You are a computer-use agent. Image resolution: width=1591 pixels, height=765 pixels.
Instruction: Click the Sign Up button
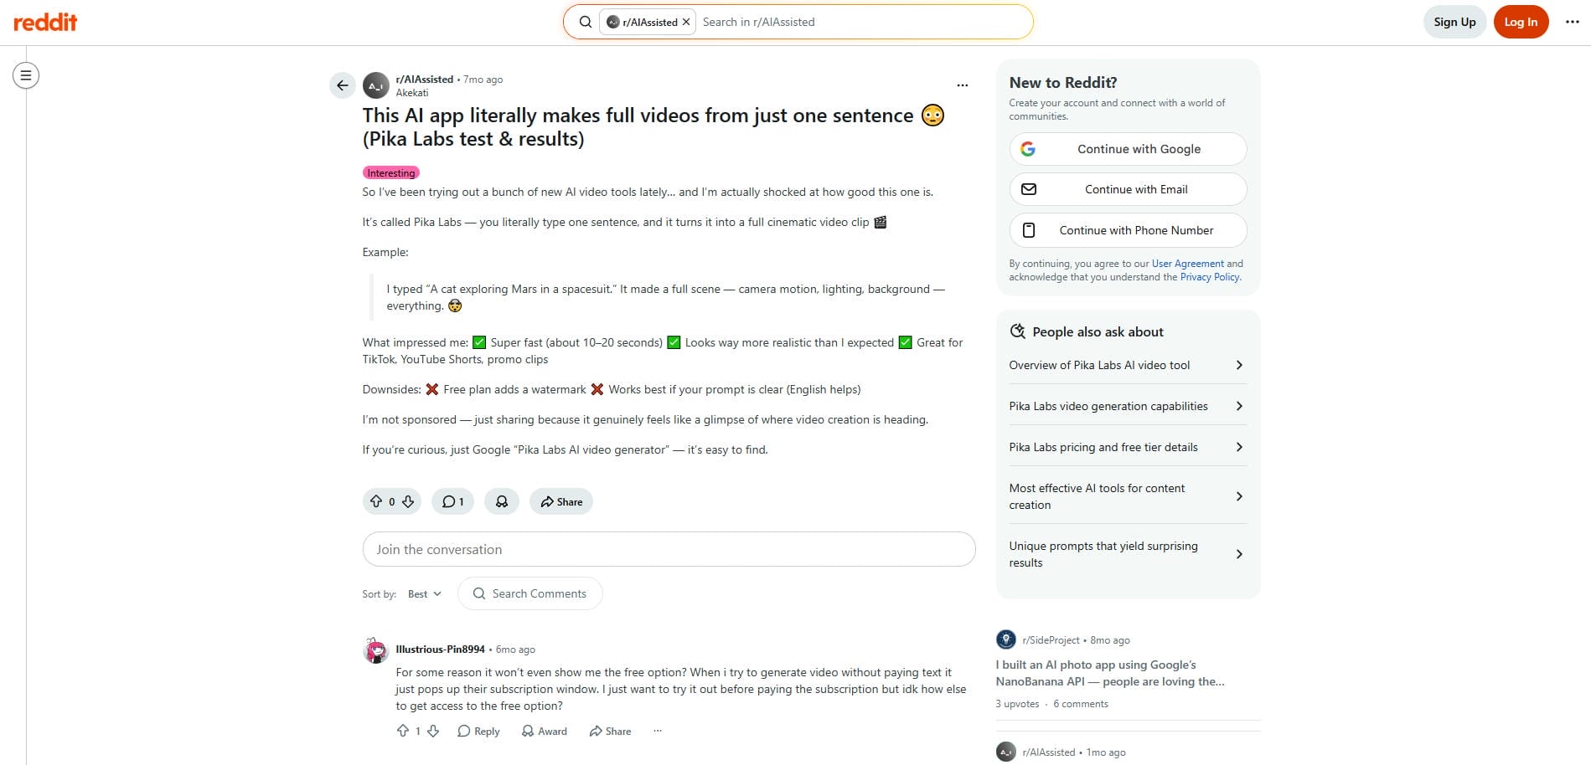[1454, 22]
